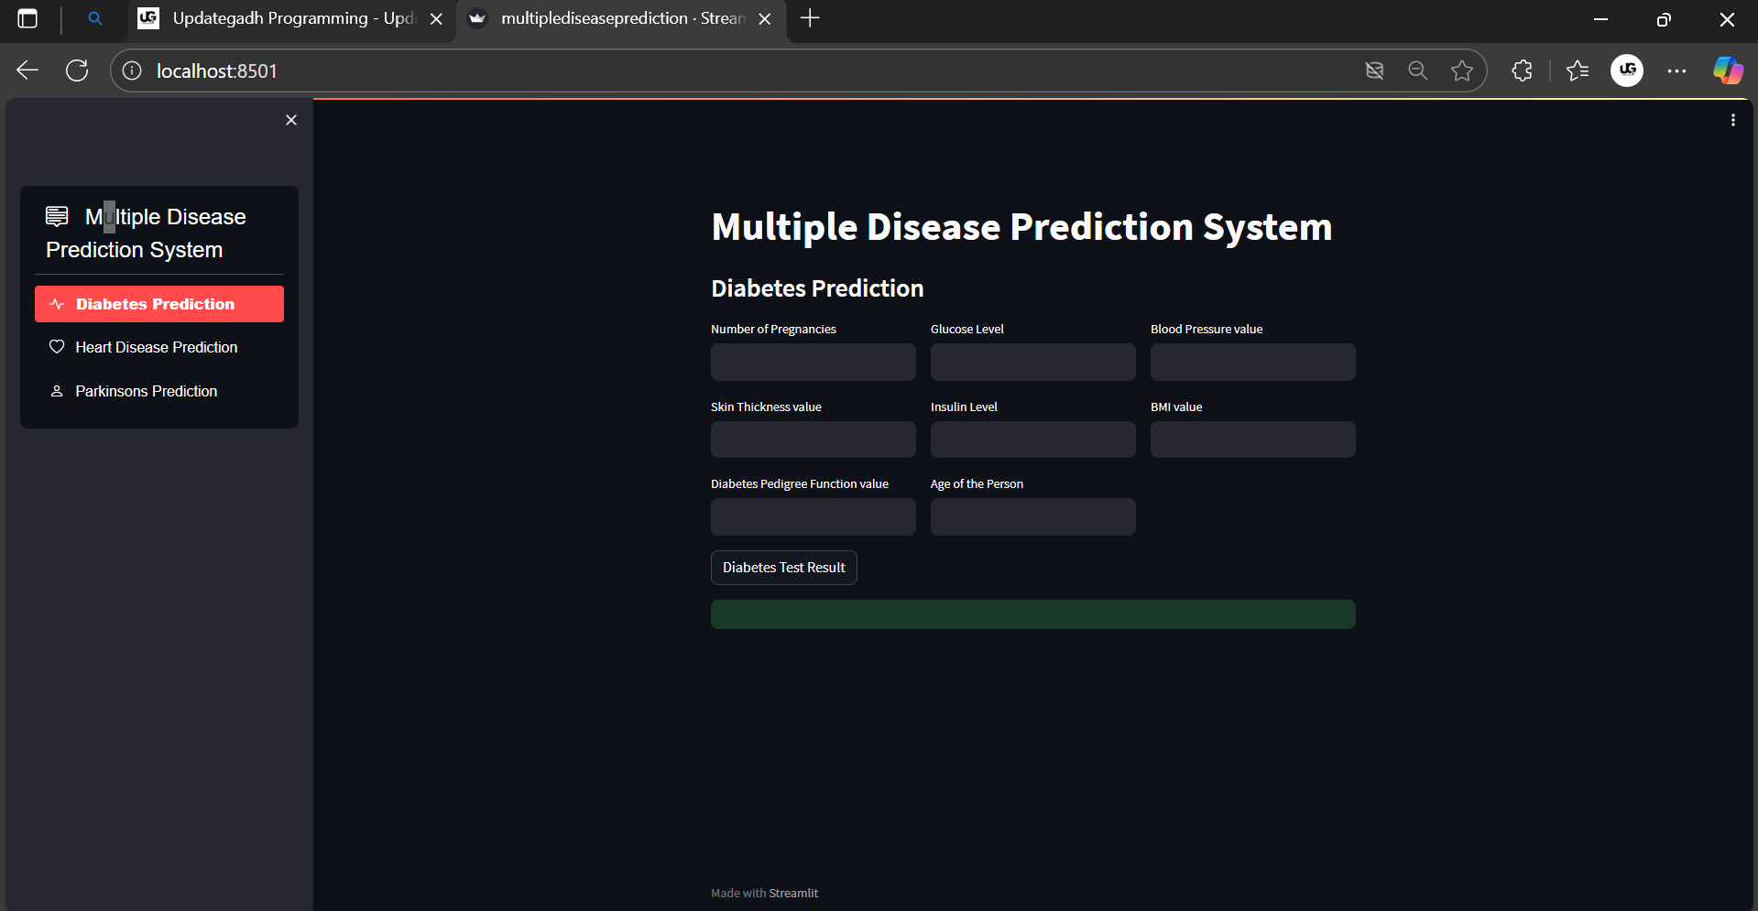Close the sidebar with the X
The image size is (1758, 911).
point(291,120)
